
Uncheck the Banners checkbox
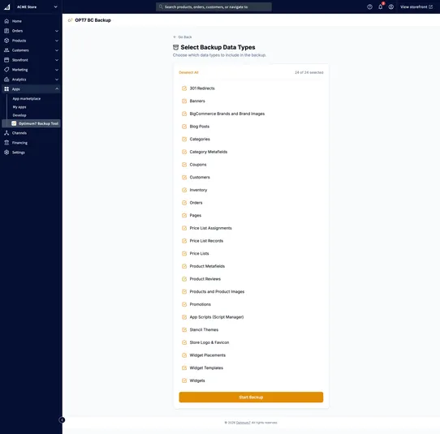(184, 101)
